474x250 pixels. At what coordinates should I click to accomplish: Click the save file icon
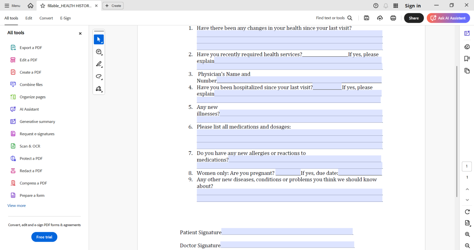pos(366,18)
